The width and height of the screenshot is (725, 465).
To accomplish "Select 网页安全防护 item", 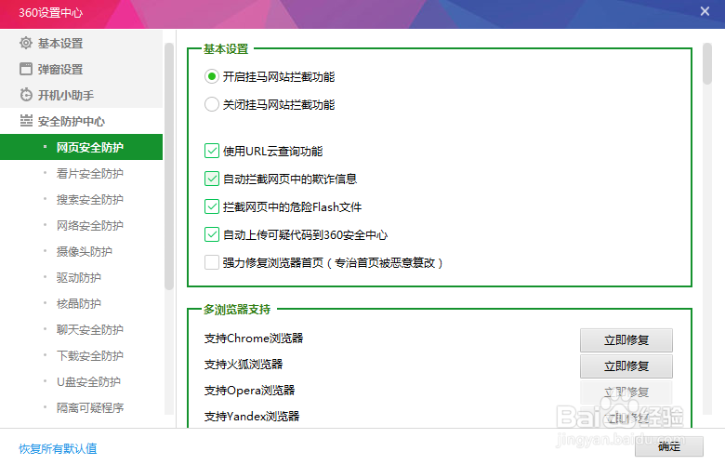I will [82, 147].
